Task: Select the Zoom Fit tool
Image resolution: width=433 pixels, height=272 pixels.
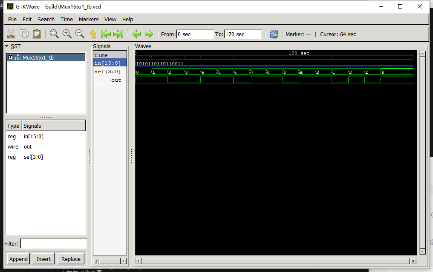Action: pyautogui.click(x=54, y=34)
